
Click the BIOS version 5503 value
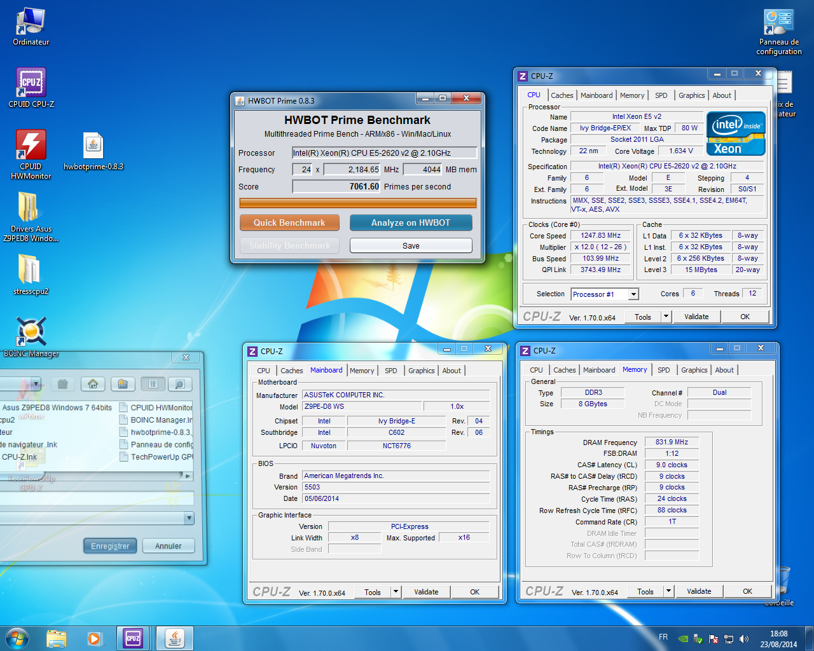[x=396, y=487]
